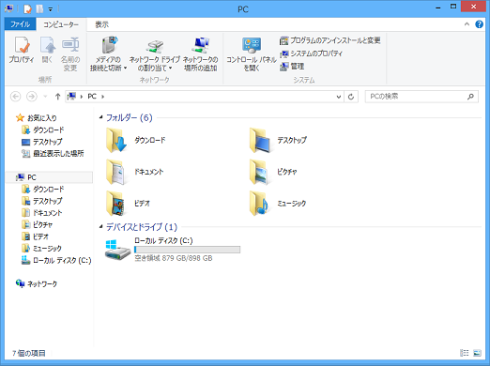Select the ミュージック folder icon in main pane
This screenshot has height=366, width=490.
pos(259,204)
